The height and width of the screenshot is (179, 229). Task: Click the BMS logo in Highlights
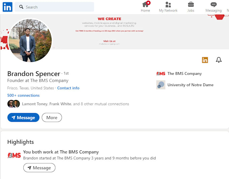coord(14,155)
